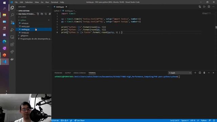
Task: Change the LF end-of-line sequence
Action: [x=198, y=121]
